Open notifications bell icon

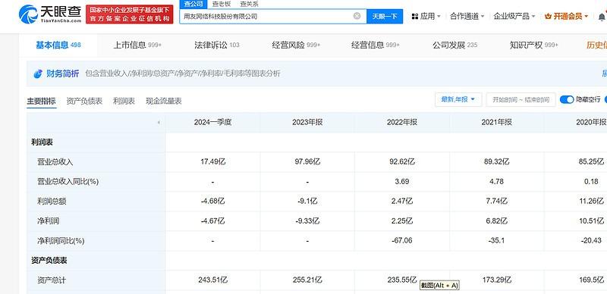602,16
